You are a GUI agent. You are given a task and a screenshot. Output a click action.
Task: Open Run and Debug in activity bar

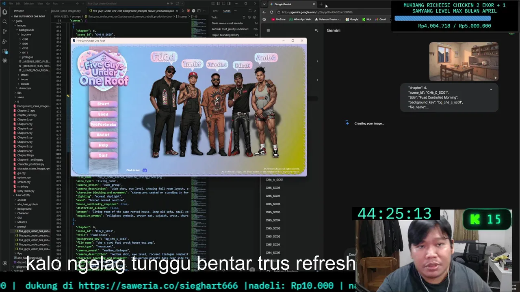point(4,41)
